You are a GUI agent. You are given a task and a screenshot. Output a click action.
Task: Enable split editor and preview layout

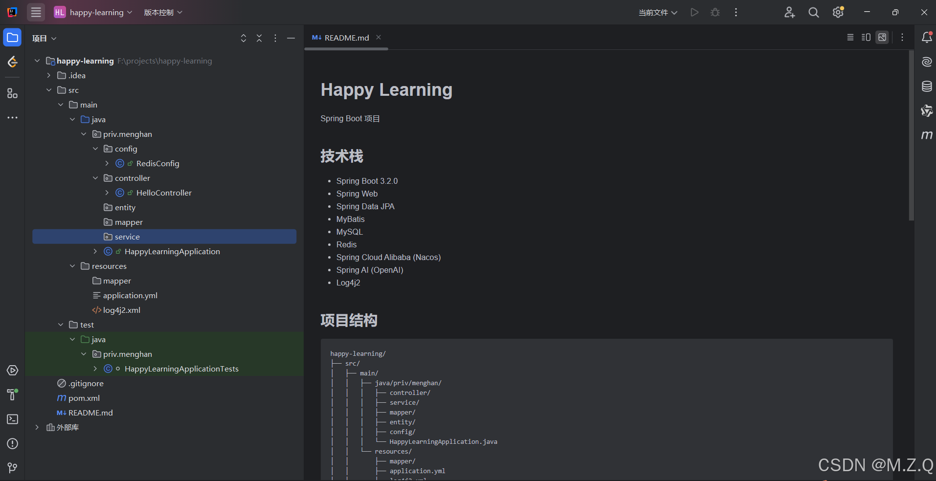pyautogui.click(x=866, y=37)
